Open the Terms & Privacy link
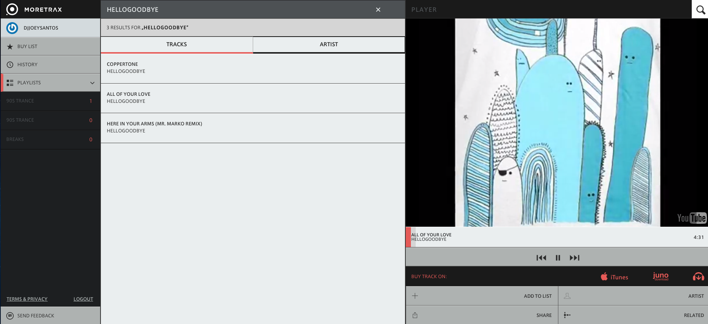The image size is (708, 324). pos(27,299)
